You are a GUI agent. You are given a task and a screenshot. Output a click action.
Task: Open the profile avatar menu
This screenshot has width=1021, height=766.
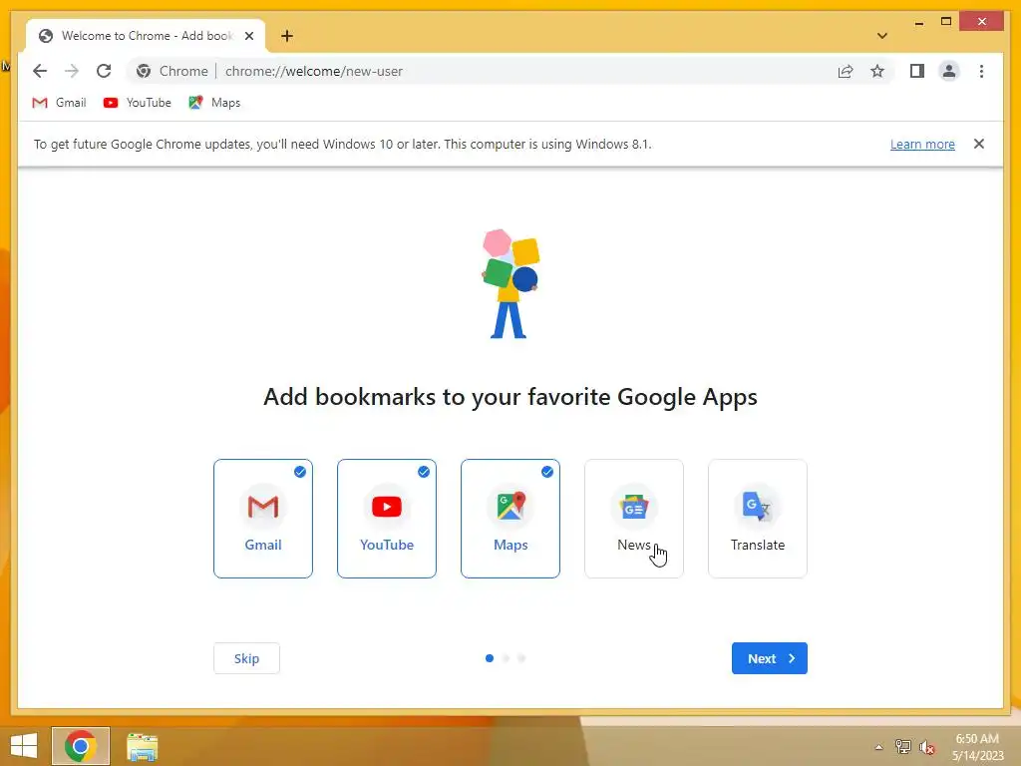click(x=949, y=71)
